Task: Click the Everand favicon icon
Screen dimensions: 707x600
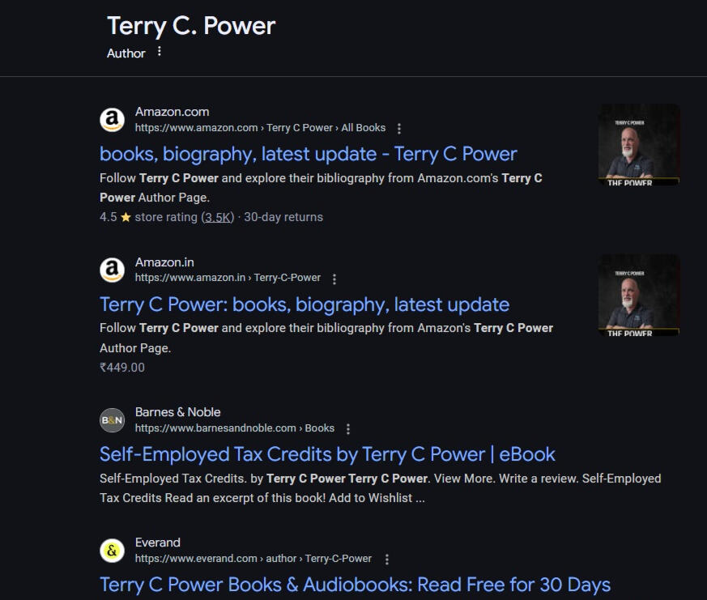Action: pos(112,551)
